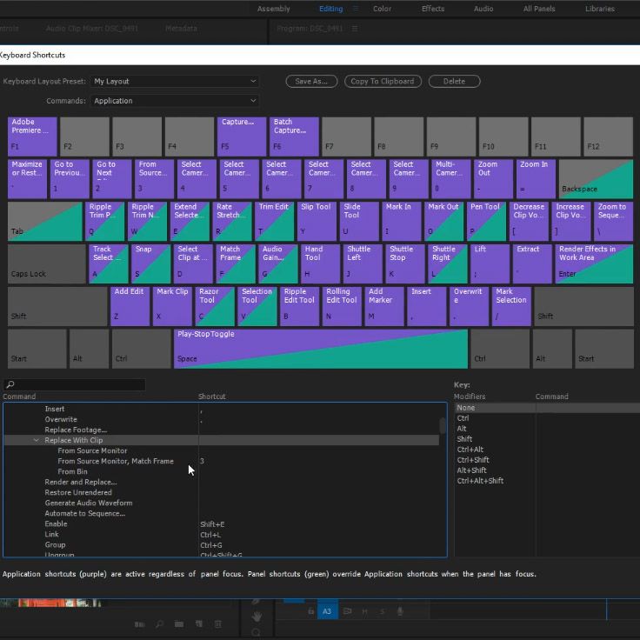Select the 'From Bin' command row
640x640 pixels.
coord(73,471)
